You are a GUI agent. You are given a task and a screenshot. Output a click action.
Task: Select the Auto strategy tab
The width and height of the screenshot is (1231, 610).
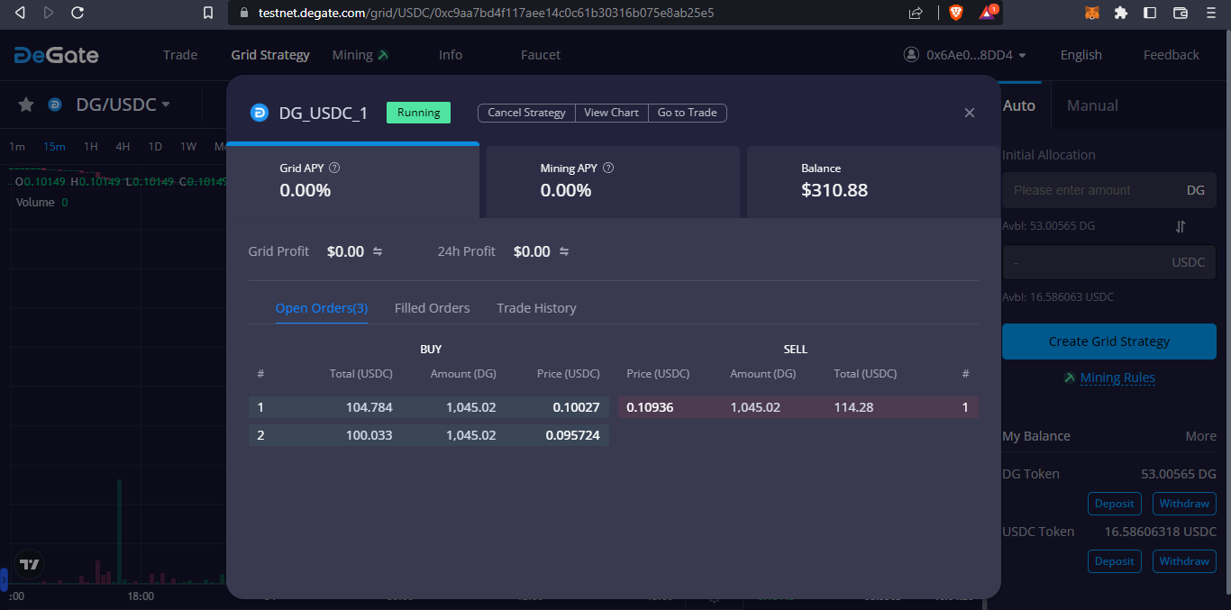coord(1019,105)
